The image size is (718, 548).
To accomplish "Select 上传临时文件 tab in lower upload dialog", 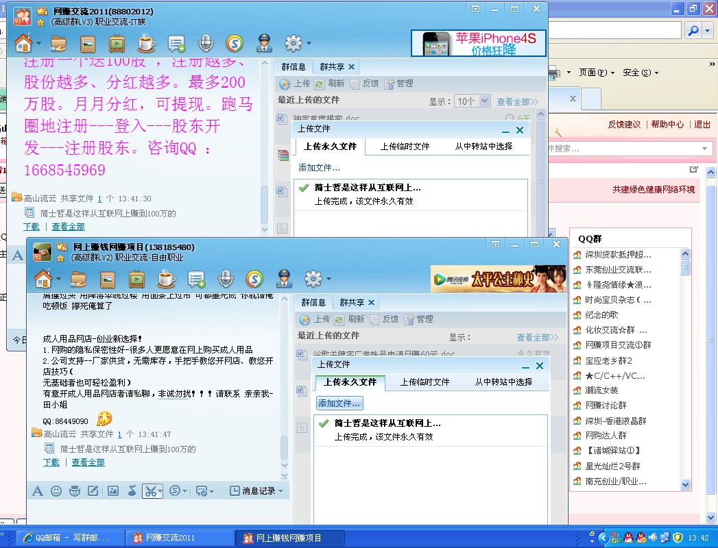I will click(424, 382).
